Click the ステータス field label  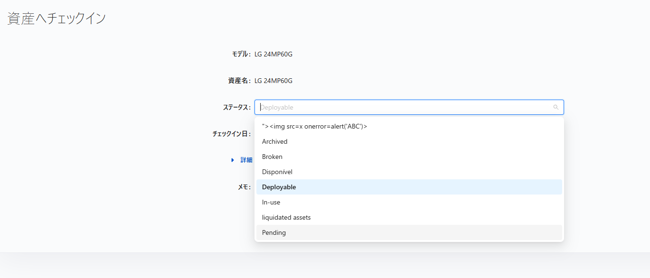[237, 107]
